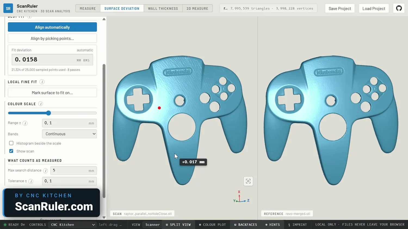Click the +0.017 mm deviation tooltip
Screen dimensions: 408x229
tap(193, 162)
